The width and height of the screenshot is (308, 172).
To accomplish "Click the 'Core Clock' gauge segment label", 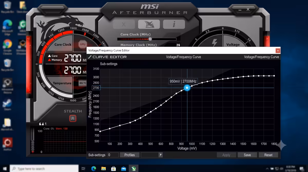I will (63, 44).
